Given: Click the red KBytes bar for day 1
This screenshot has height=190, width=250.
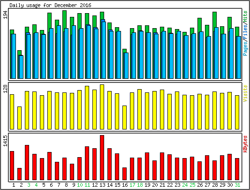Looking at the screenshot, I should pos(12,166).
